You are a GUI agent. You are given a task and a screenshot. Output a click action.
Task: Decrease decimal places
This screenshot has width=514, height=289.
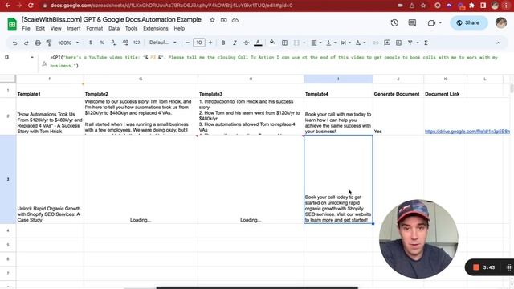click(113, 43)
